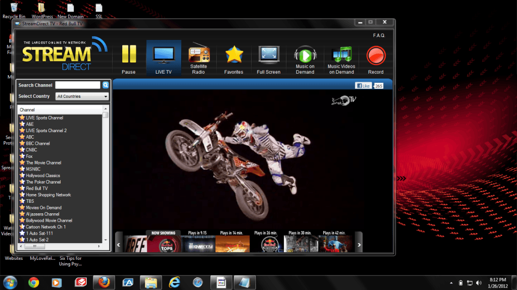Open Satellite Radio

tap(198, 59)
